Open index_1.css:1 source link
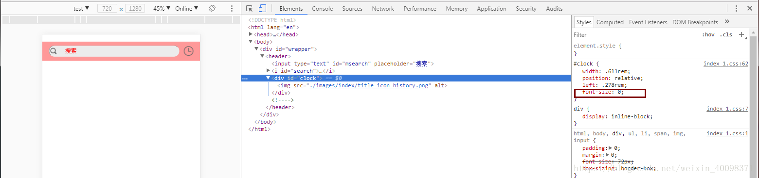This screenshot has height=178, width=759. pyautogui.click(x=727, y=133)
